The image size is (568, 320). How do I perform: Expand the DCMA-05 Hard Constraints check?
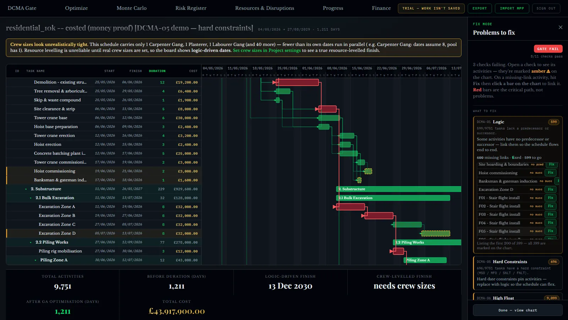point(518,273)
